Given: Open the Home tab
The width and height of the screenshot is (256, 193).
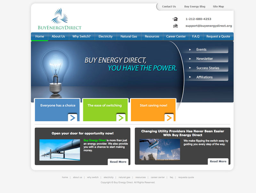Looking at the screenshot, I should pos(40,36).
